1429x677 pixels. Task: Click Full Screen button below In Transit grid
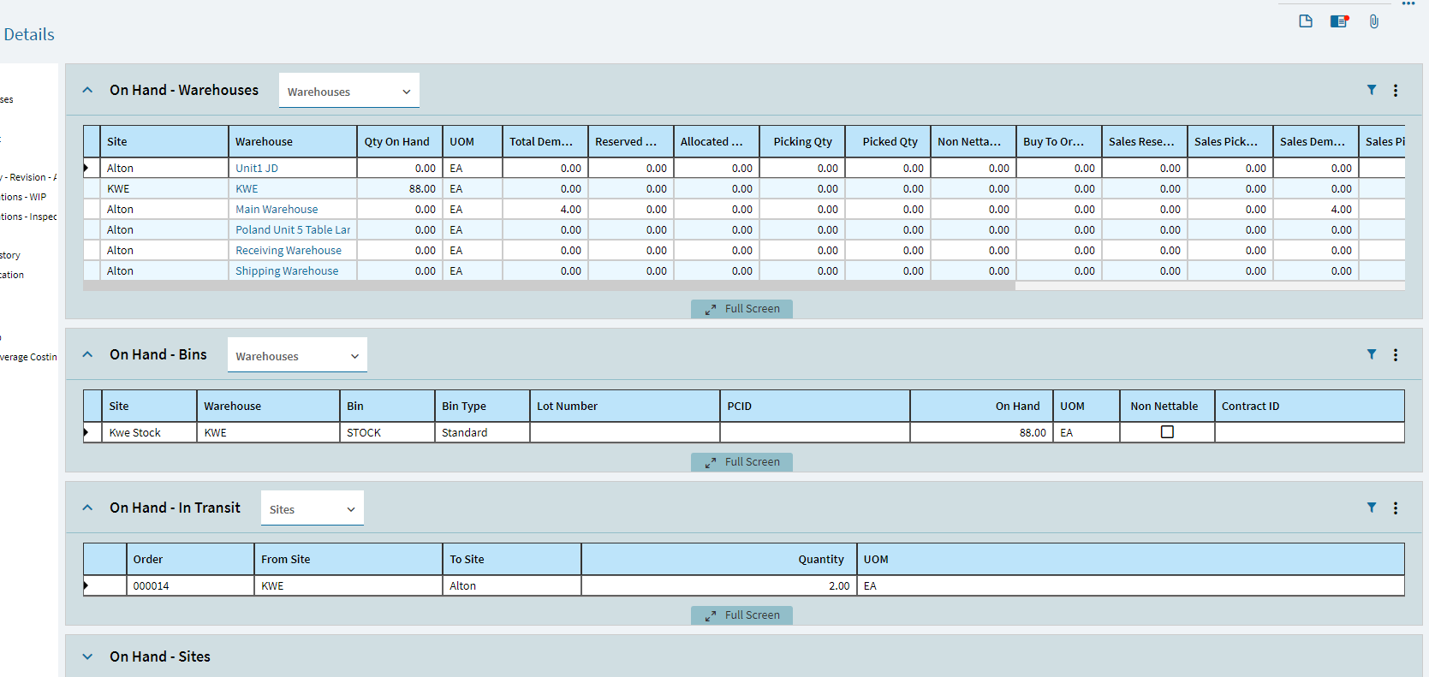[x=741, y=615]
